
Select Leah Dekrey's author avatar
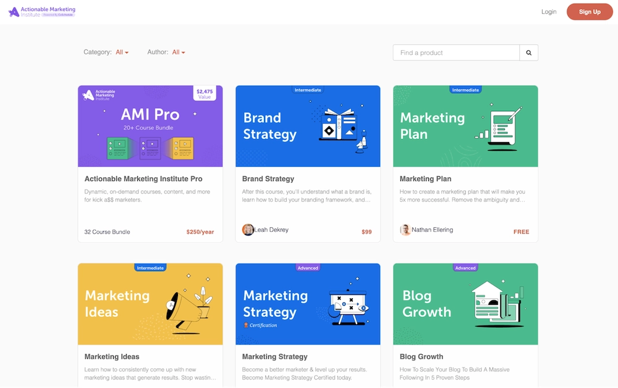coord(248,229)
